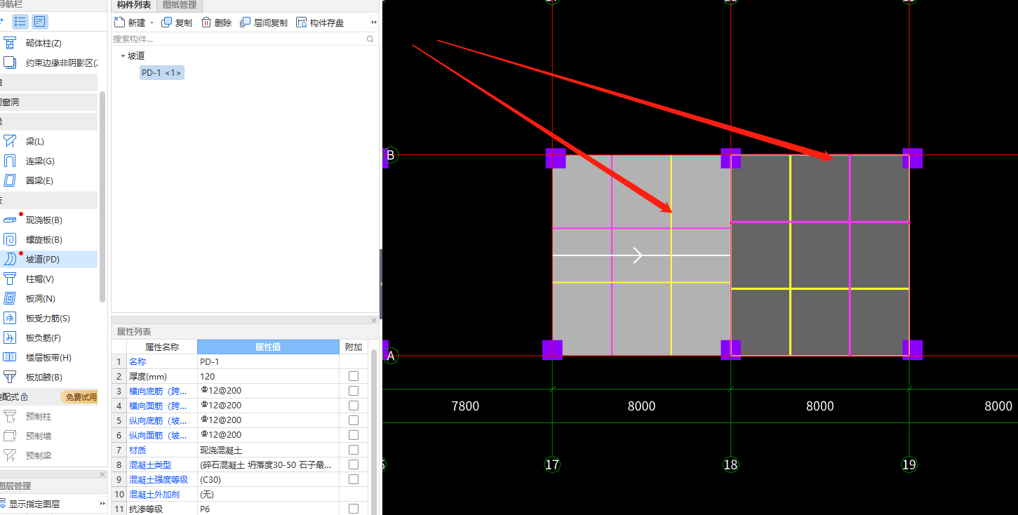Viewport: 1018px width, 515px height.
Task: Open the 新建 dropdown arrow
Action: tap(152, 23)
